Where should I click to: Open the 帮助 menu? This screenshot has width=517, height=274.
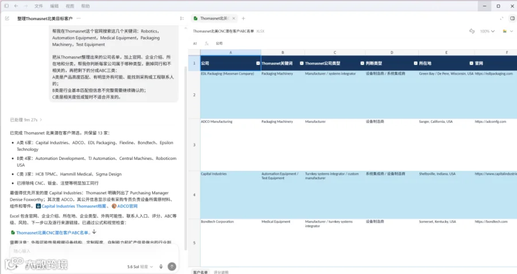click(86, 6)
